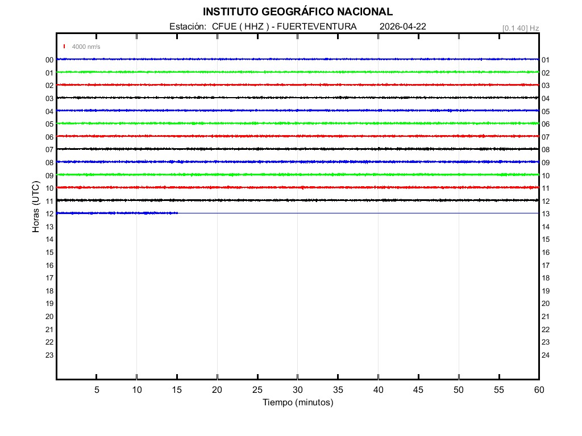Image resolution: width=582 pixels, height=436 pixels.
Task: Click the 30 minute tick label
Action: click(297, 389)
